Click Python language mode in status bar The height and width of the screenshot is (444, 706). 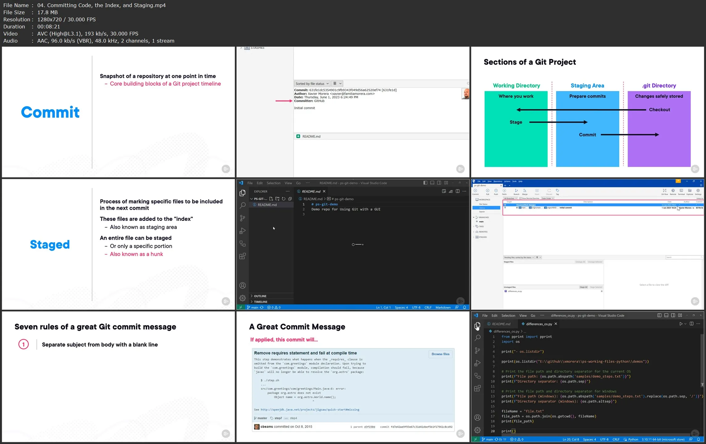pyautogui.click(x=633, y=439)
